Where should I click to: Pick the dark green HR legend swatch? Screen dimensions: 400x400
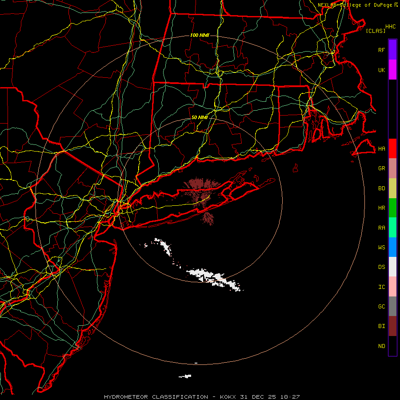(x=392, y=208)
